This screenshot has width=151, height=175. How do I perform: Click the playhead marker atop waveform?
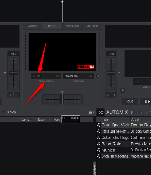coord(62,2)
